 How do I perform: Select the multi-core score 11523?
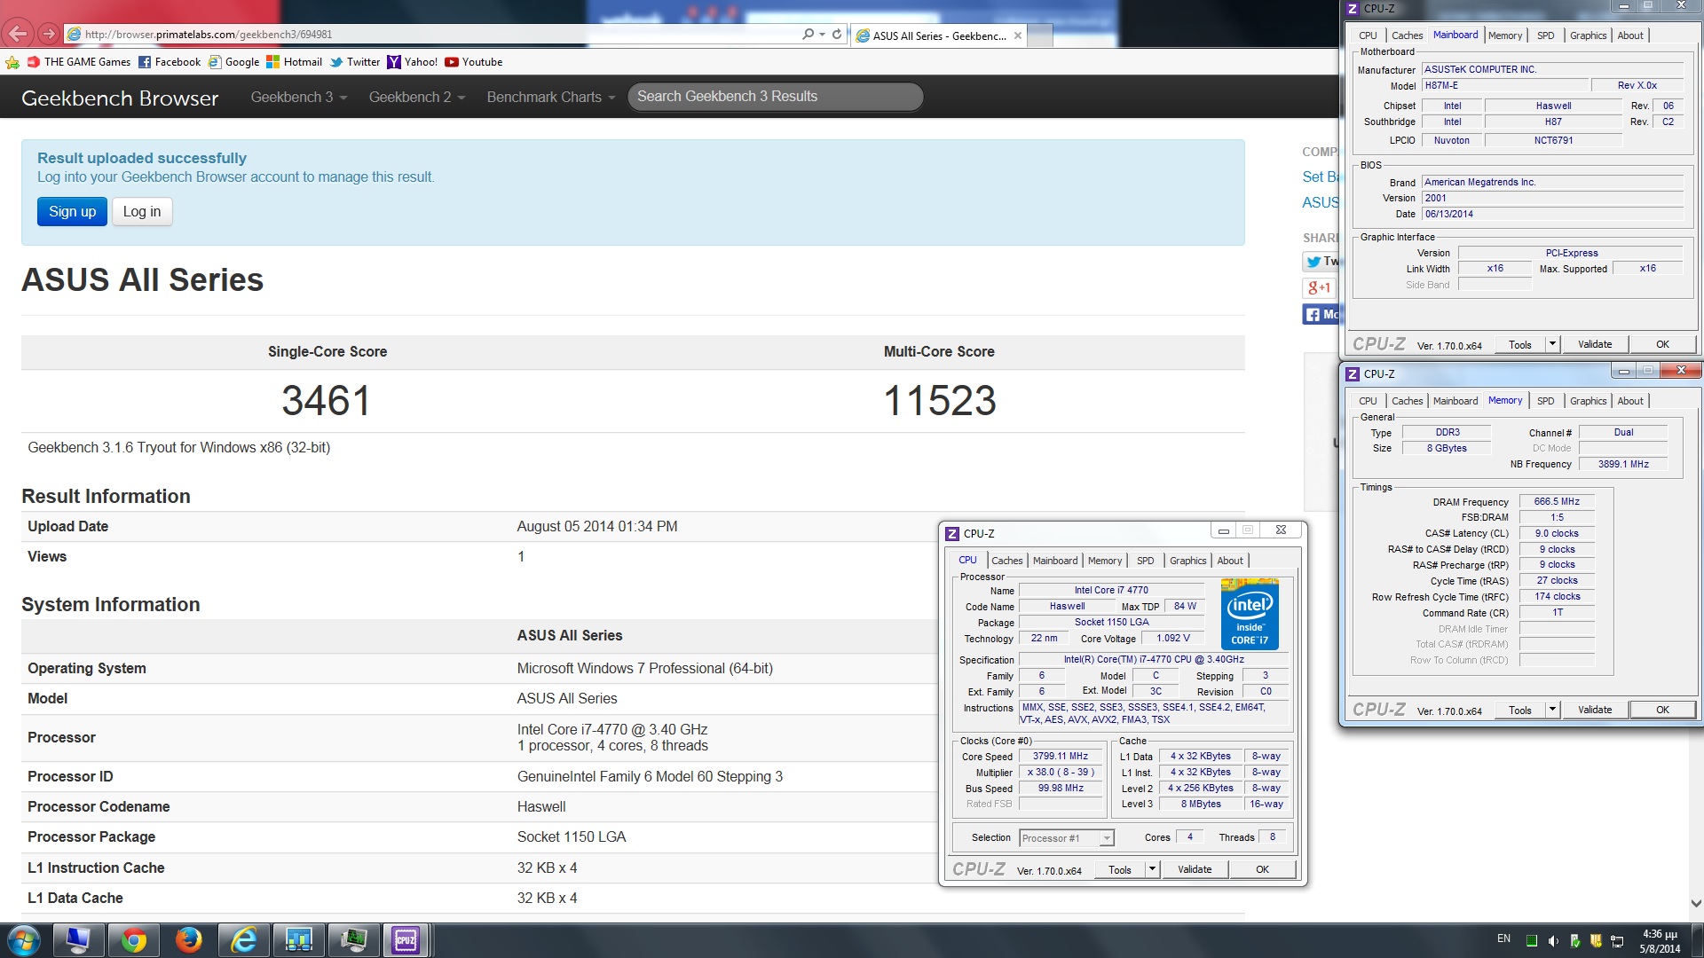coord(940,400)
